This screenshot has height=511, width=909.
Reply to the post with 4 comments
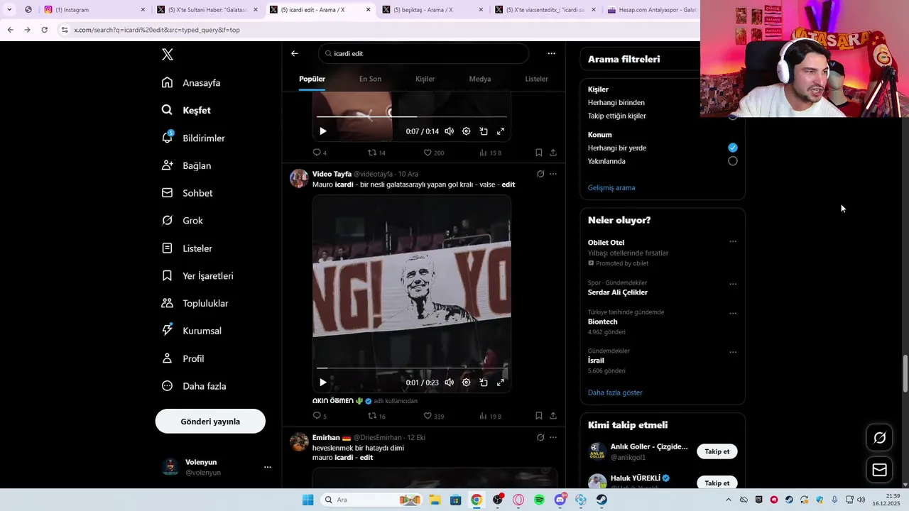[x=320, y=153]
